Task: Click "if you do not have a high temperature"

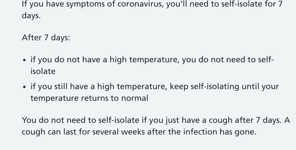Action: tap(105, 60)
